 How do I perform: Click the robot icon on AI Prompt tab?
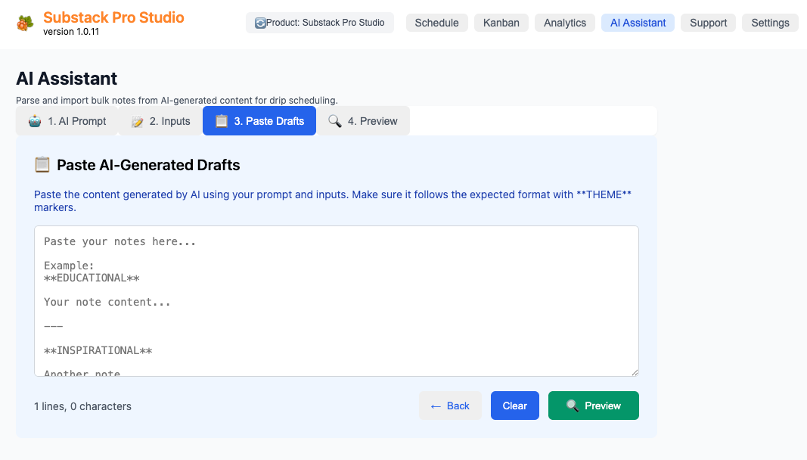coord(35,121)
